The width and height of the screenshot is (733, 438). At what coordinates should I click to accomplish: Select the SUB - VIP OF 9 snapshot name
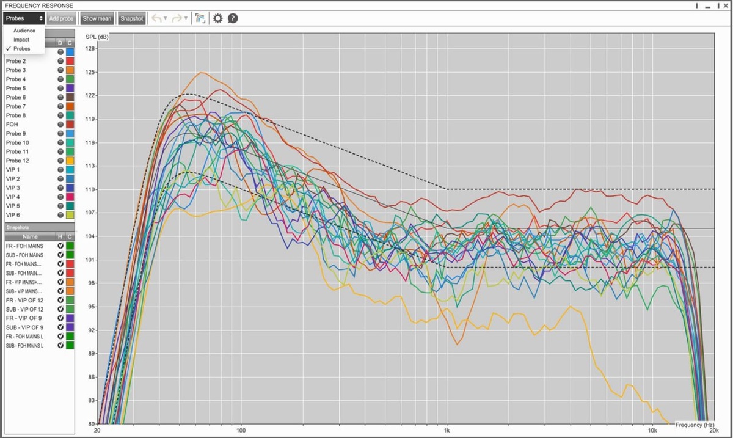tap(24, 327)
